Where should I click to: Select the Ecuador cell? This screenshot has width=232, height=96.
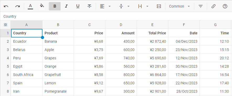pos(27,41)
